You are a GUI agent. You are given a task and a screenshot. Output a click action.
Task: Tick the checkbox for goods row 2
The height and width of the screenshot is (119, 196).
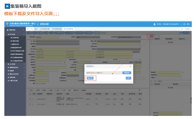click(30, 104)
